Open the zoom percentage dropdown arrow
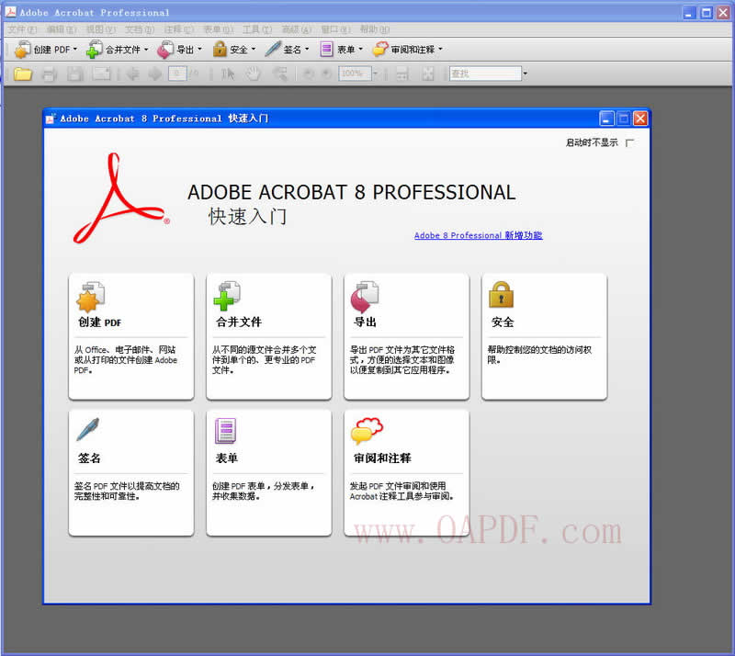The image size is (735, 656). [375, 74]
